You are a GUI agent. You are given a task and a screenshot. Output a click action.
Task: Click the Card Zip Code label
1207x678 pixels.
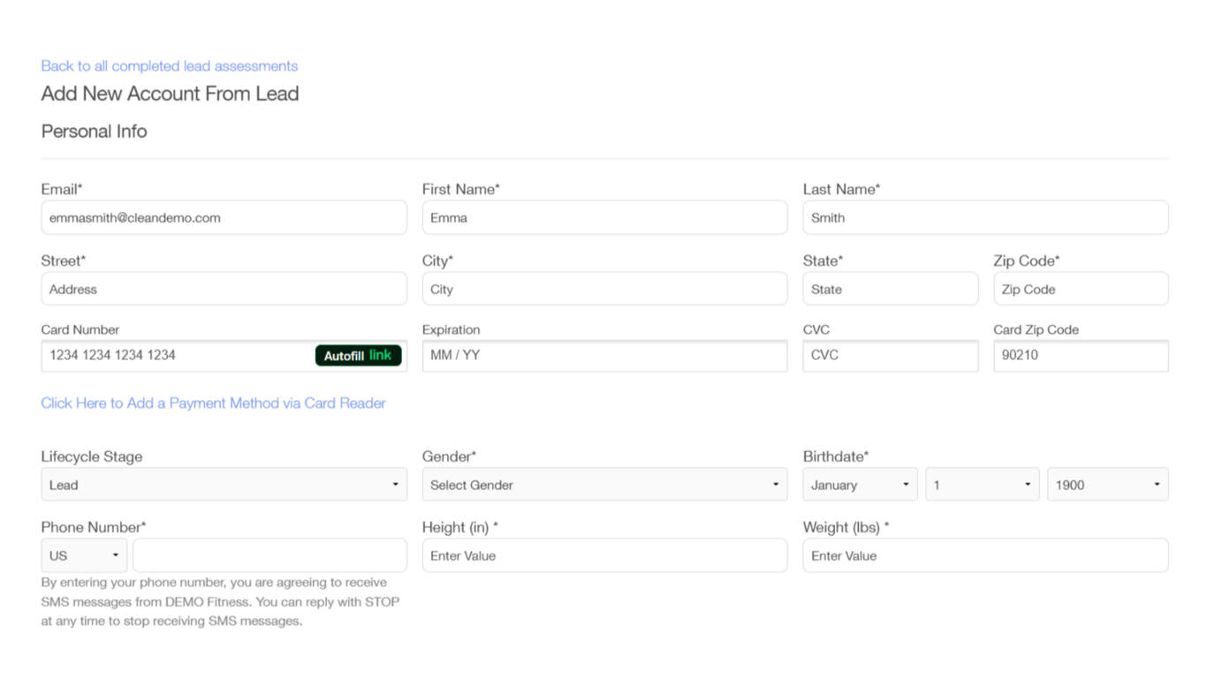tap(1036, 329)
